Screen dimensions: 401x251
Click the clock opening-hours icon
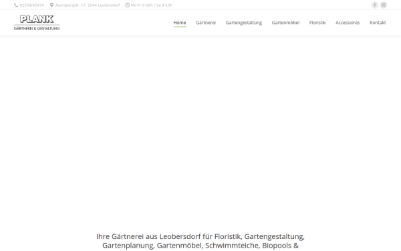128,5
